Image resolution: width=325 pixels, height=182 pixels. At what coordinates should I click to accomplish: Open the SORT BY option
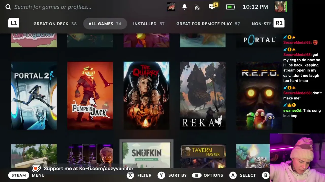click(x=177, y=175)
